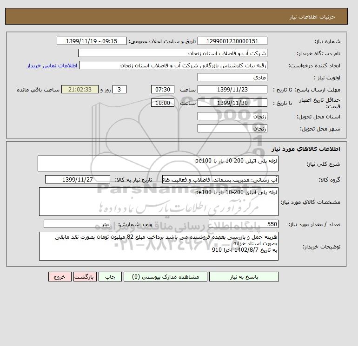This screenshot has height=346, width=358.
Task: Click price validity date 1399/11/30
Action: pos(232,103)
